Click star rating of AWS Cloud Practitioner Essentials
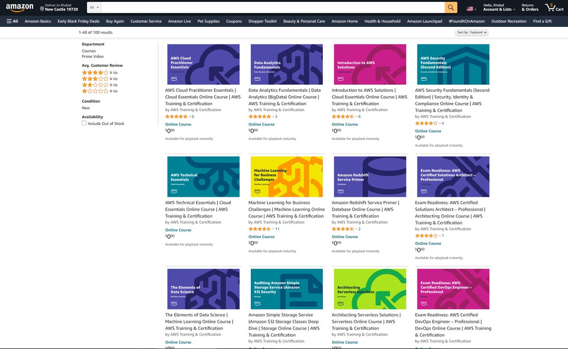568x349 pixels. coord(176,116)
